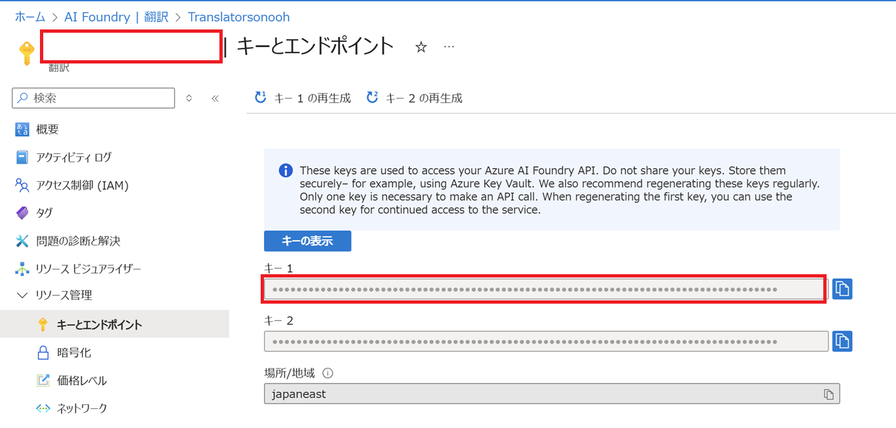Click the キー 2 masked field

(x=546, y=341)
